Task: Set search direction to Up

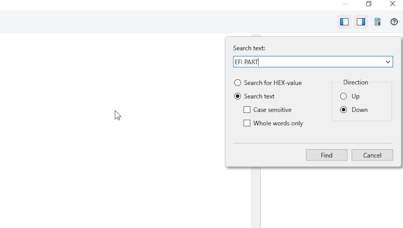Action: (343, 96)
